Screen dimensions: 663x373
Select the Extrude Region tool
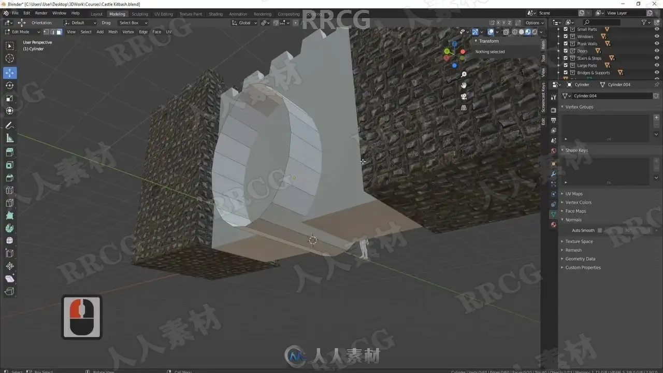click(10, 152)
